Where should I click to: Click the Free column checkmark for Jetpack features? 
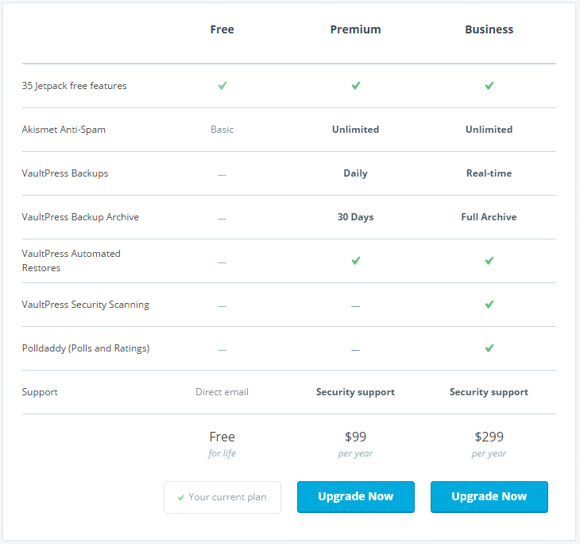click(x=222, y=86)
